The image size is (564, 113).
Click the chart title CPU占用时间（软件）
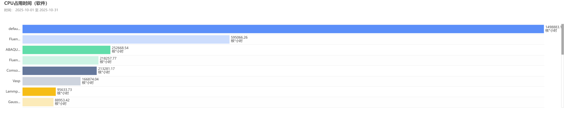[26, 3]
